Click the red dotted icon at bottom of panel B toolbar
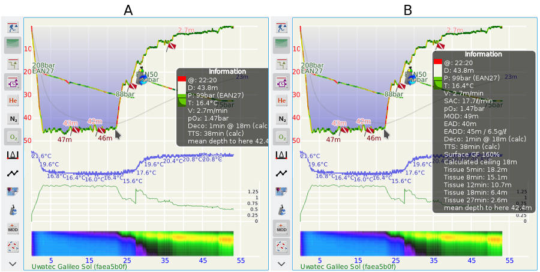 [x=281, y=247]
